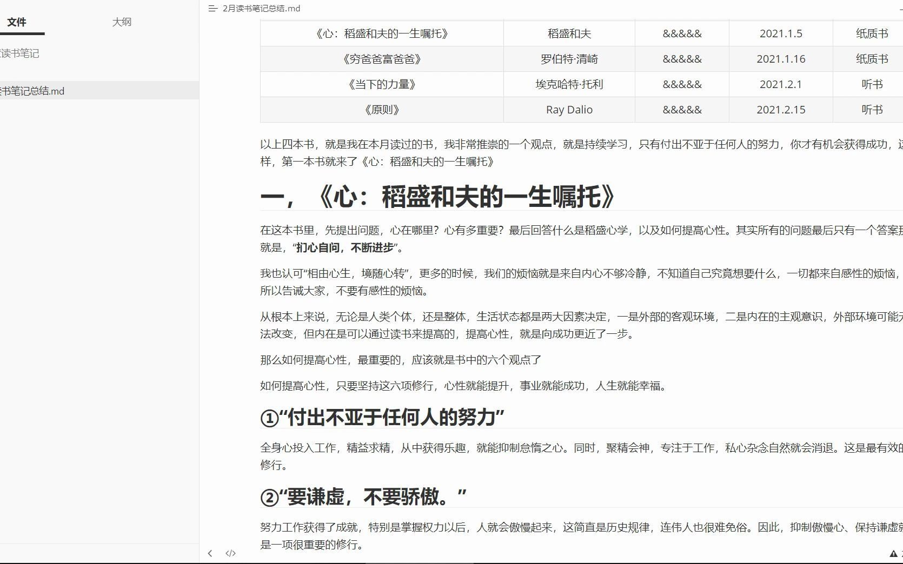The image size is (903, 564).
Task: Click the date cell 2021.1.5
Action: tap(781, 33)
